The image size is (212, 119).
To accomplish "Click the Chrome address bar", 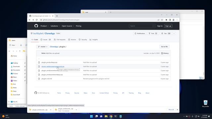I will [99, 20].
